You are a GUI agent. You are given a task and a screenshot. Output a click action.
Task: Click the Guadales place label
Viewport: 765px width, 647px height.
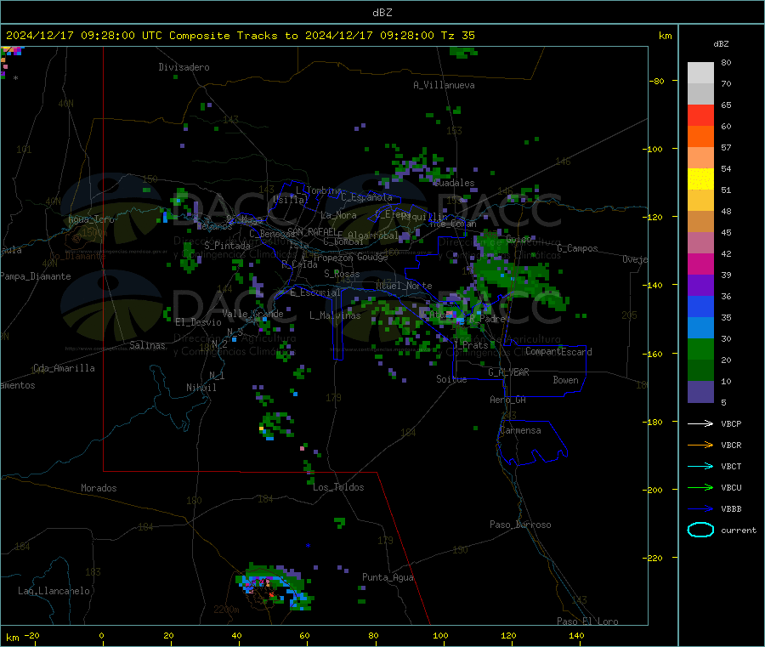[x=454, y=183]
